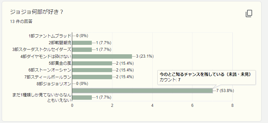Screen dimensions: 268x123
Task: Click the tooltip showing カウント: 7
Action: pos(207,78)
